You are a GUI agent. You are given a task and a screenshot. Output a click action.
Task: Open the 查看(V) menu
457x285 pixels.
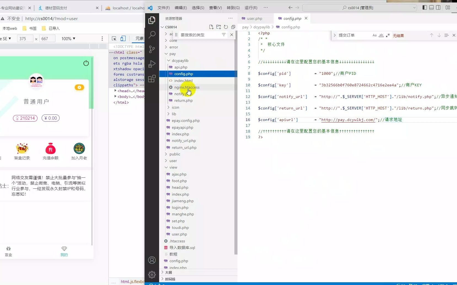(215, 8)
